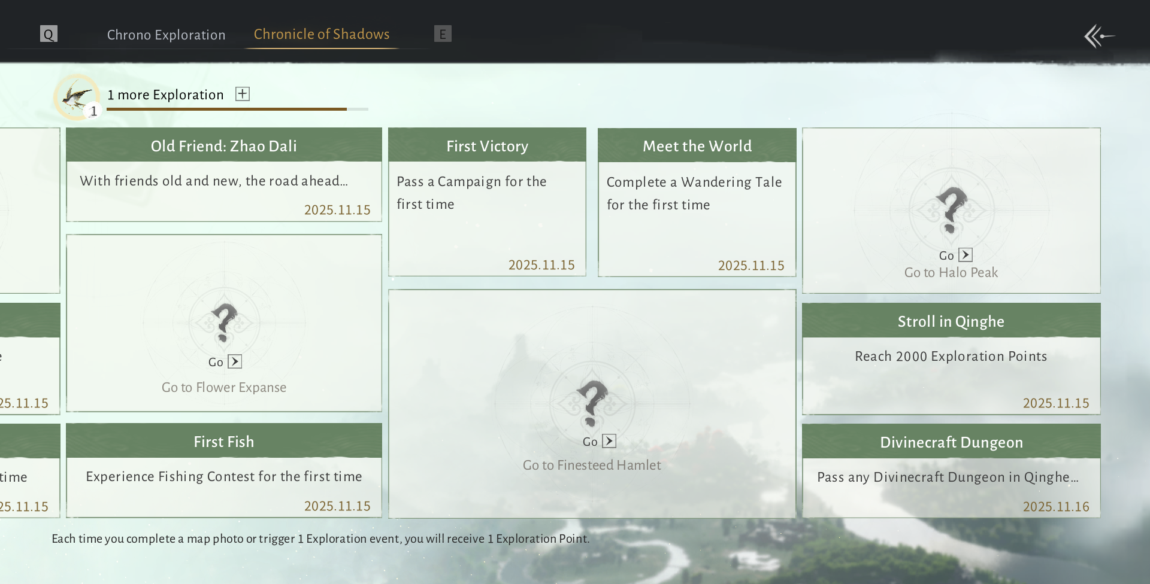The height and width of the screenshot is (584, 1150).
Task: Click the text 'Go to Finesteed Hamlet'
Action: pyautogui.click(x=592, y=465)
